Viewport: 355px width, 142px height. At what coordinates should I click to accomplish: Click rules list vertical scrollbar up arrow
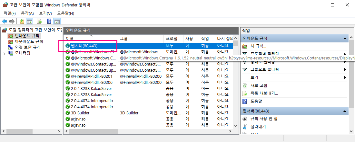pos(235,38)
